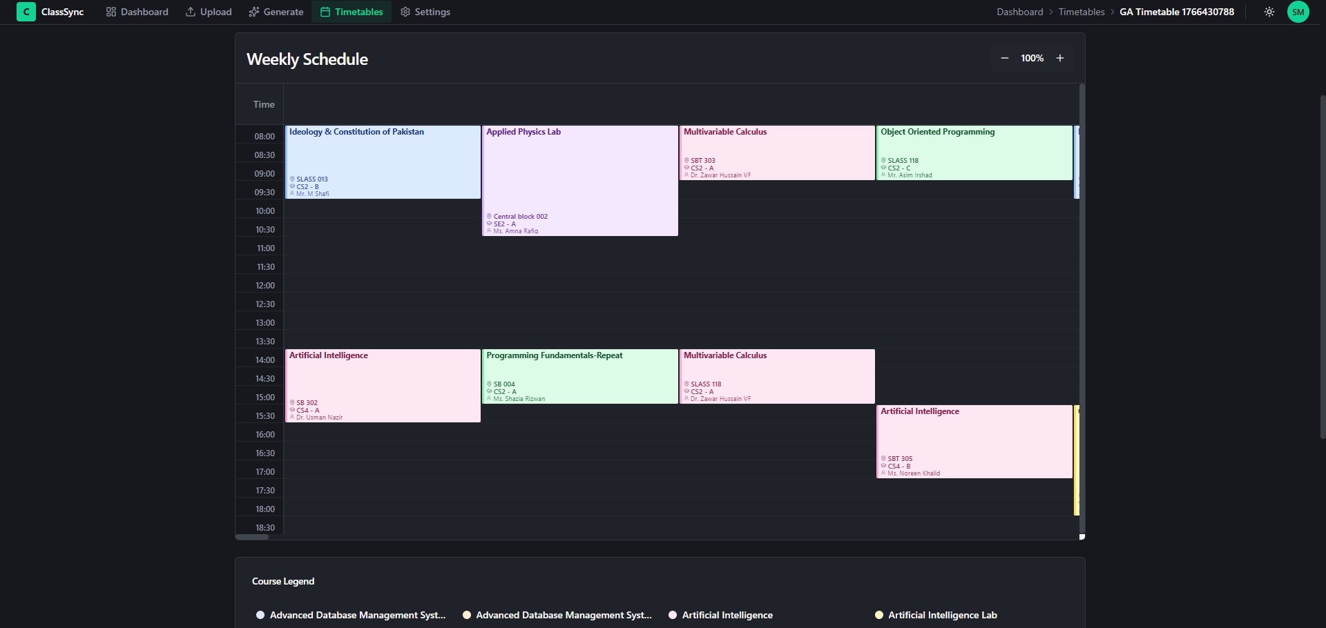The height and width of the screenshot is (628, 1326).
Task: Click the Ms. Noreen Khalid instructor text
Action: pyautogui.click(x=914, y=473)
